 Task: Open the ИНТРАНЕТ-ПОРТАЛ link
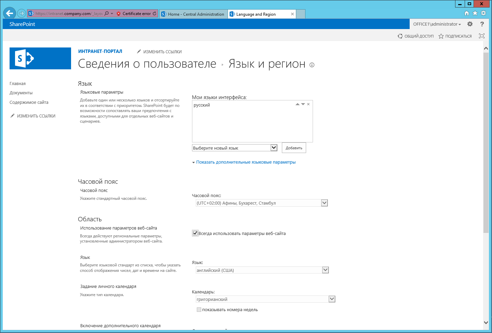(100, 51)
